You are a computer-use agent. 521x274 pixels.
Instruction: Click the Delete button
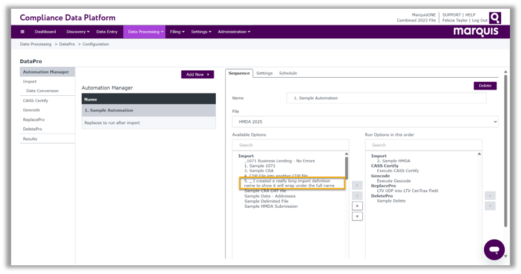tap(485, 85)
